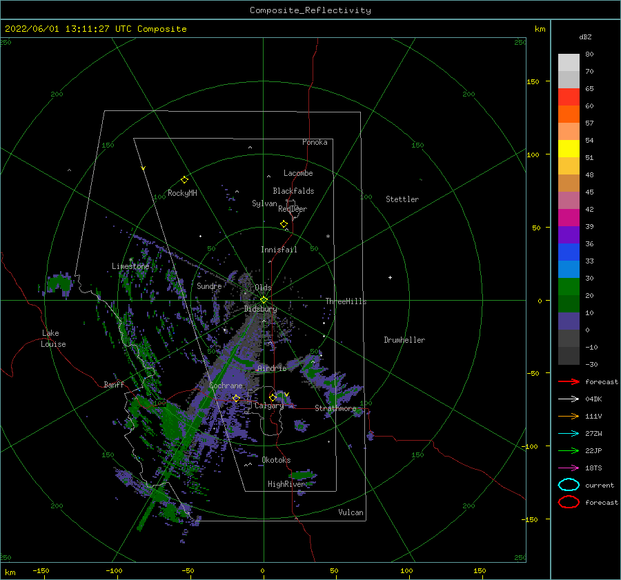
Task: Click the green 22JP arrow icon
Action: point(569,450)
